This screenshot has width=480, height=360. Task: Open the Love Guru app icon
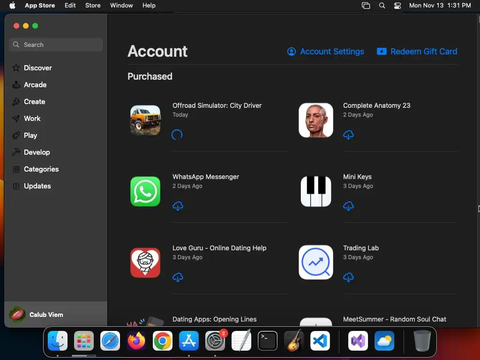tap(145, 262)
